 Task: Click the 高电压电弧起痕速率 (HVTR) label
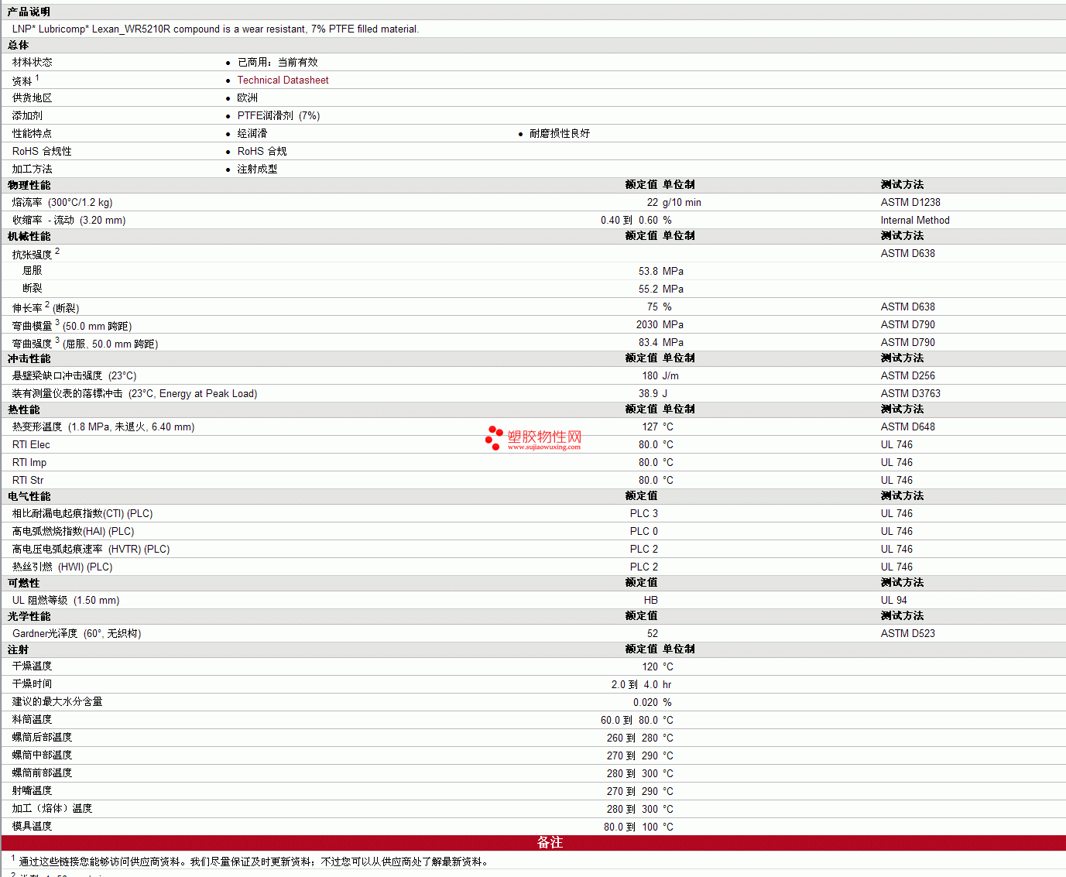pyautogui.click(x=91, y=549)
